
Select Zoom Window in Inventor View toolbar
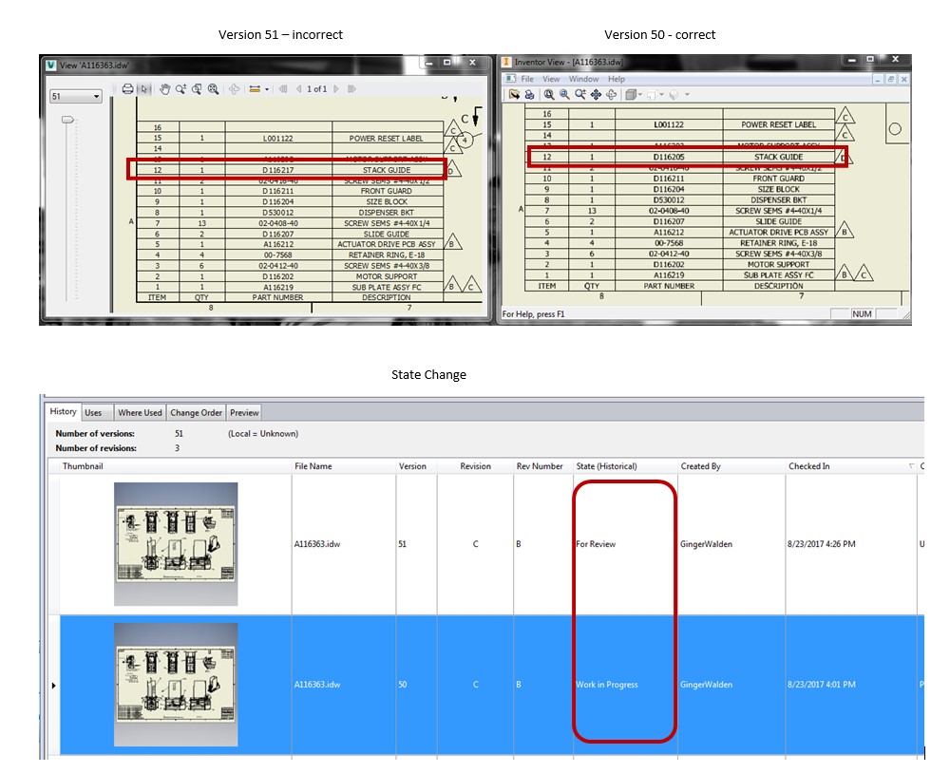tap(564, 95)
